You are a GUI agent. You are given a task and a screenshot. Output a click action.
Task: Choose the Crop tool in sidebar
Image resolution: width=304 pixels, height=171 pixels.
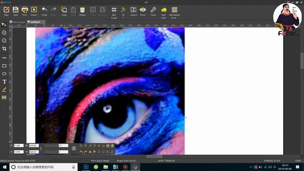click(x=4, y=48)
